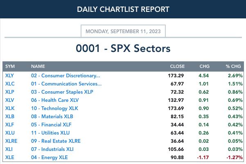Screen dimensions: 246x164
Task: Open the XLI symbol link
Action: 9,149
